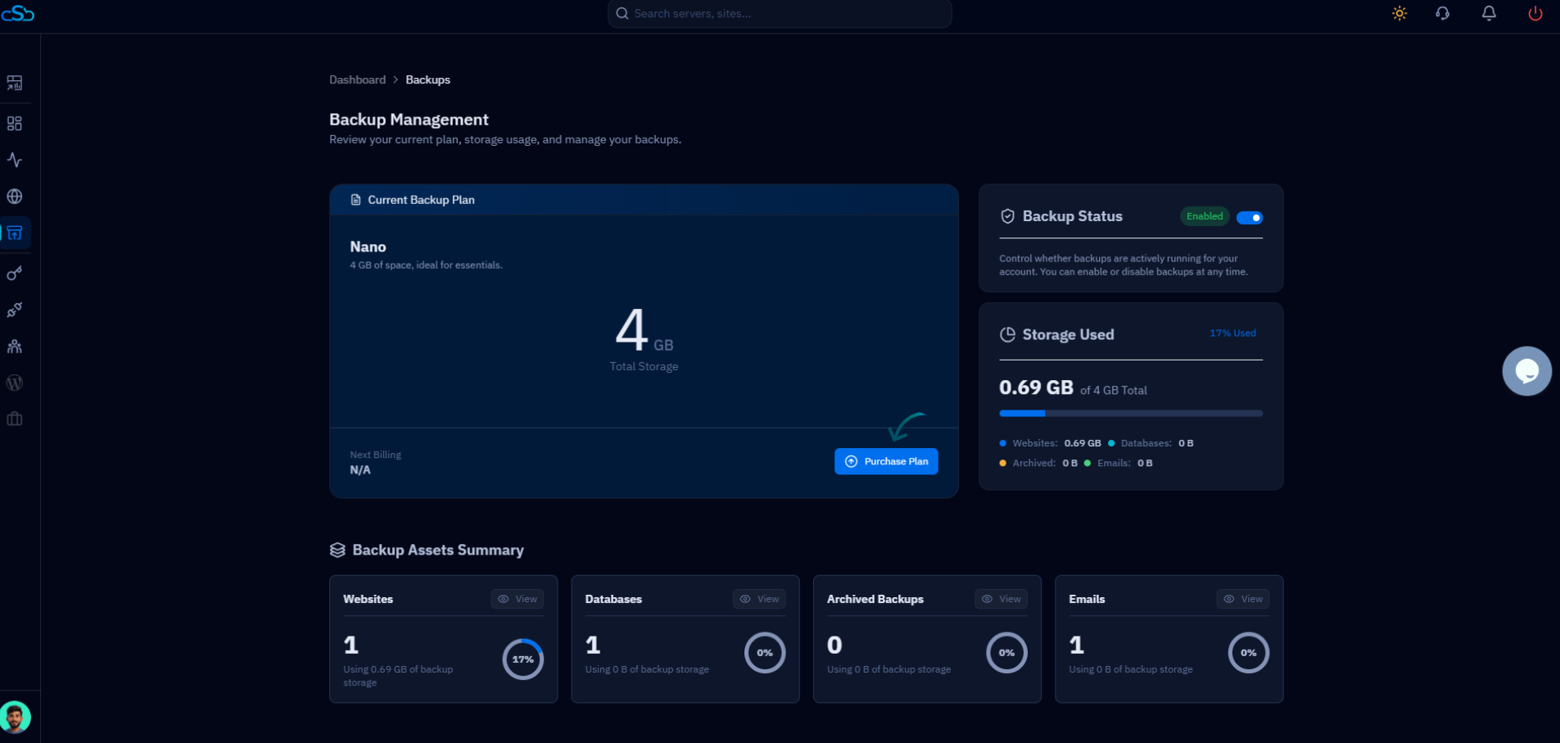
Task: View Websites backups
Action: (518, 599)
